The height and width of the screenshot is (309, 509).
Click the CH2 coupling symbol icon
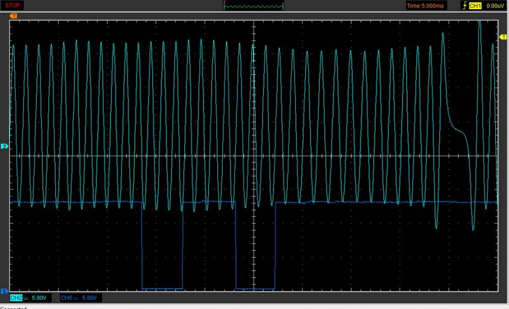pyautogui.click(x=26, y=298)
